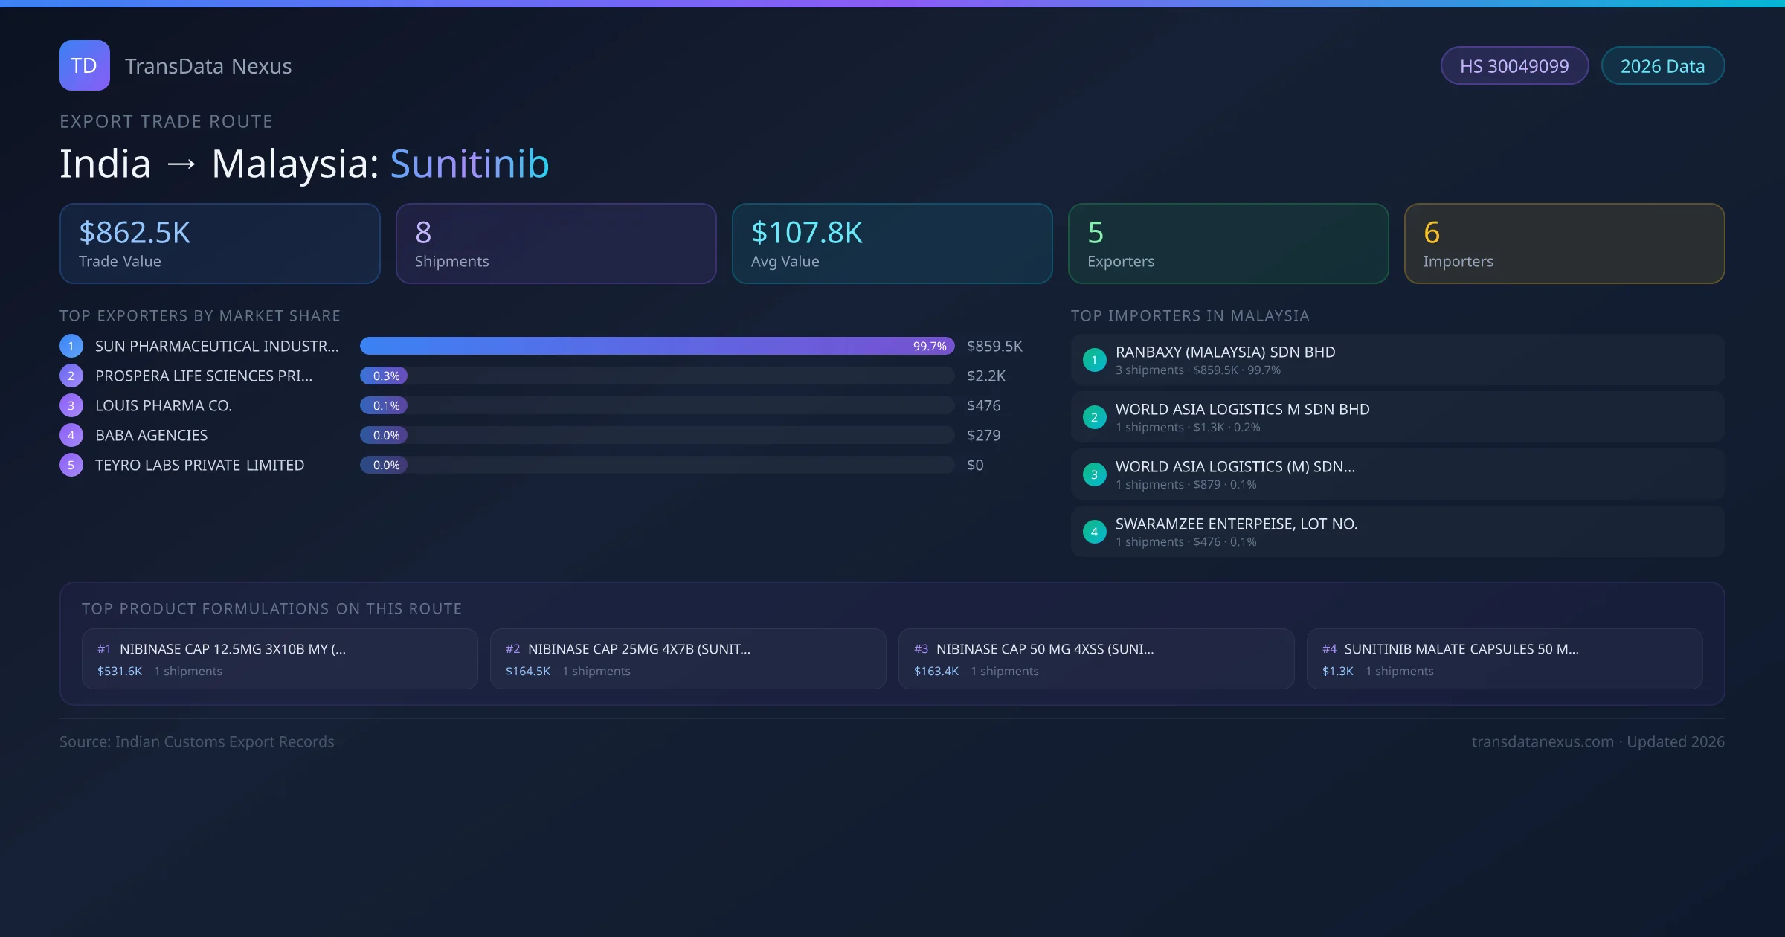Click the 0.3% share bar for Prospera
Image resolution: width=1785 pixels, height=937 pixels.
coord(385,376)
